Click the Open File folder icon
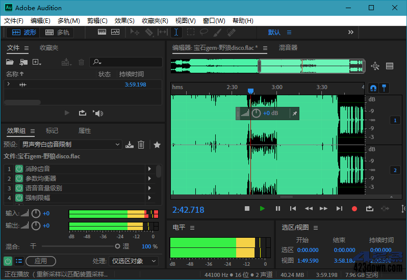The width and height of the screenshot is (407, 280). click(10, 62)
